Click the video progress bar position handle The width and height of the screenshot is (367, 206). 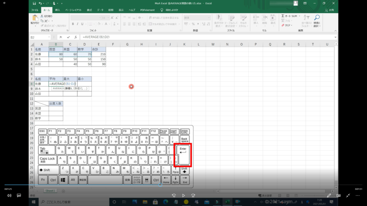click(160, 185)
